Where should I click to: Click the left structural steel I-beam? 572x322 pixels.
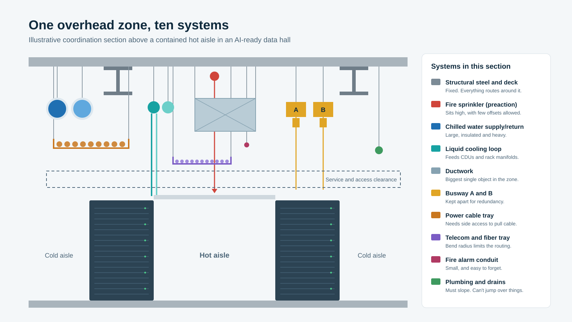[118, 81]
